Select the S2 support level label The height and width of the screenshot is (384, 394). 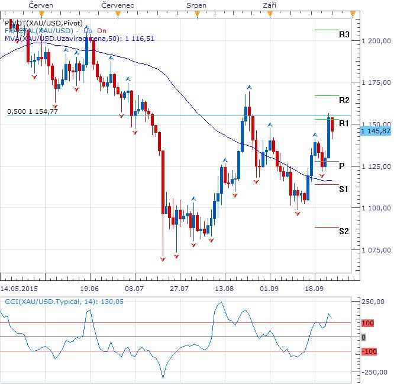coord(344,231)
